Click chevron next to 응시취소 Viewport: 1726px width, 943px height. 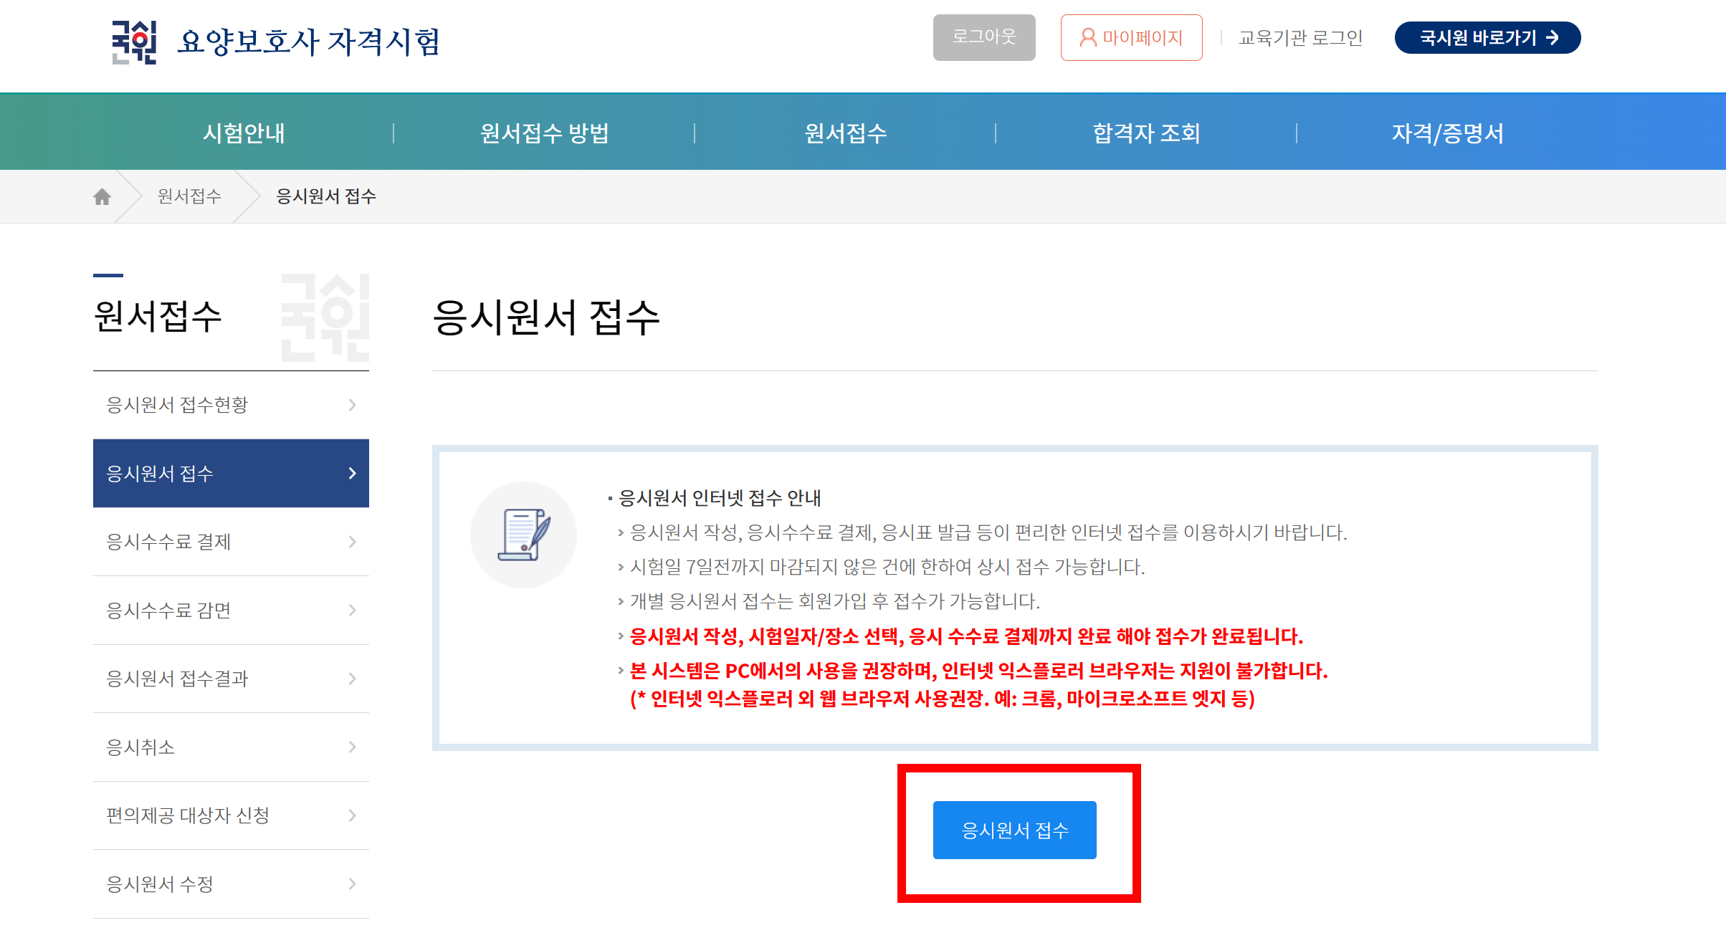(352, 747)
